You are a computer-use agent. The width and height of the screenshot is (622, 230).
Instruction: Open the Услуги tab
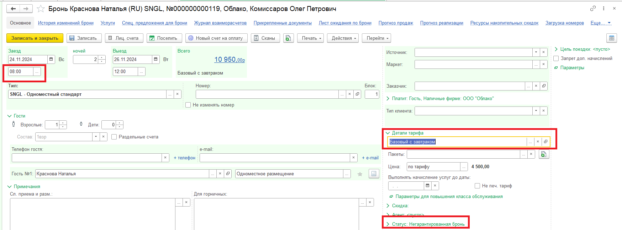tap(108, 23)
